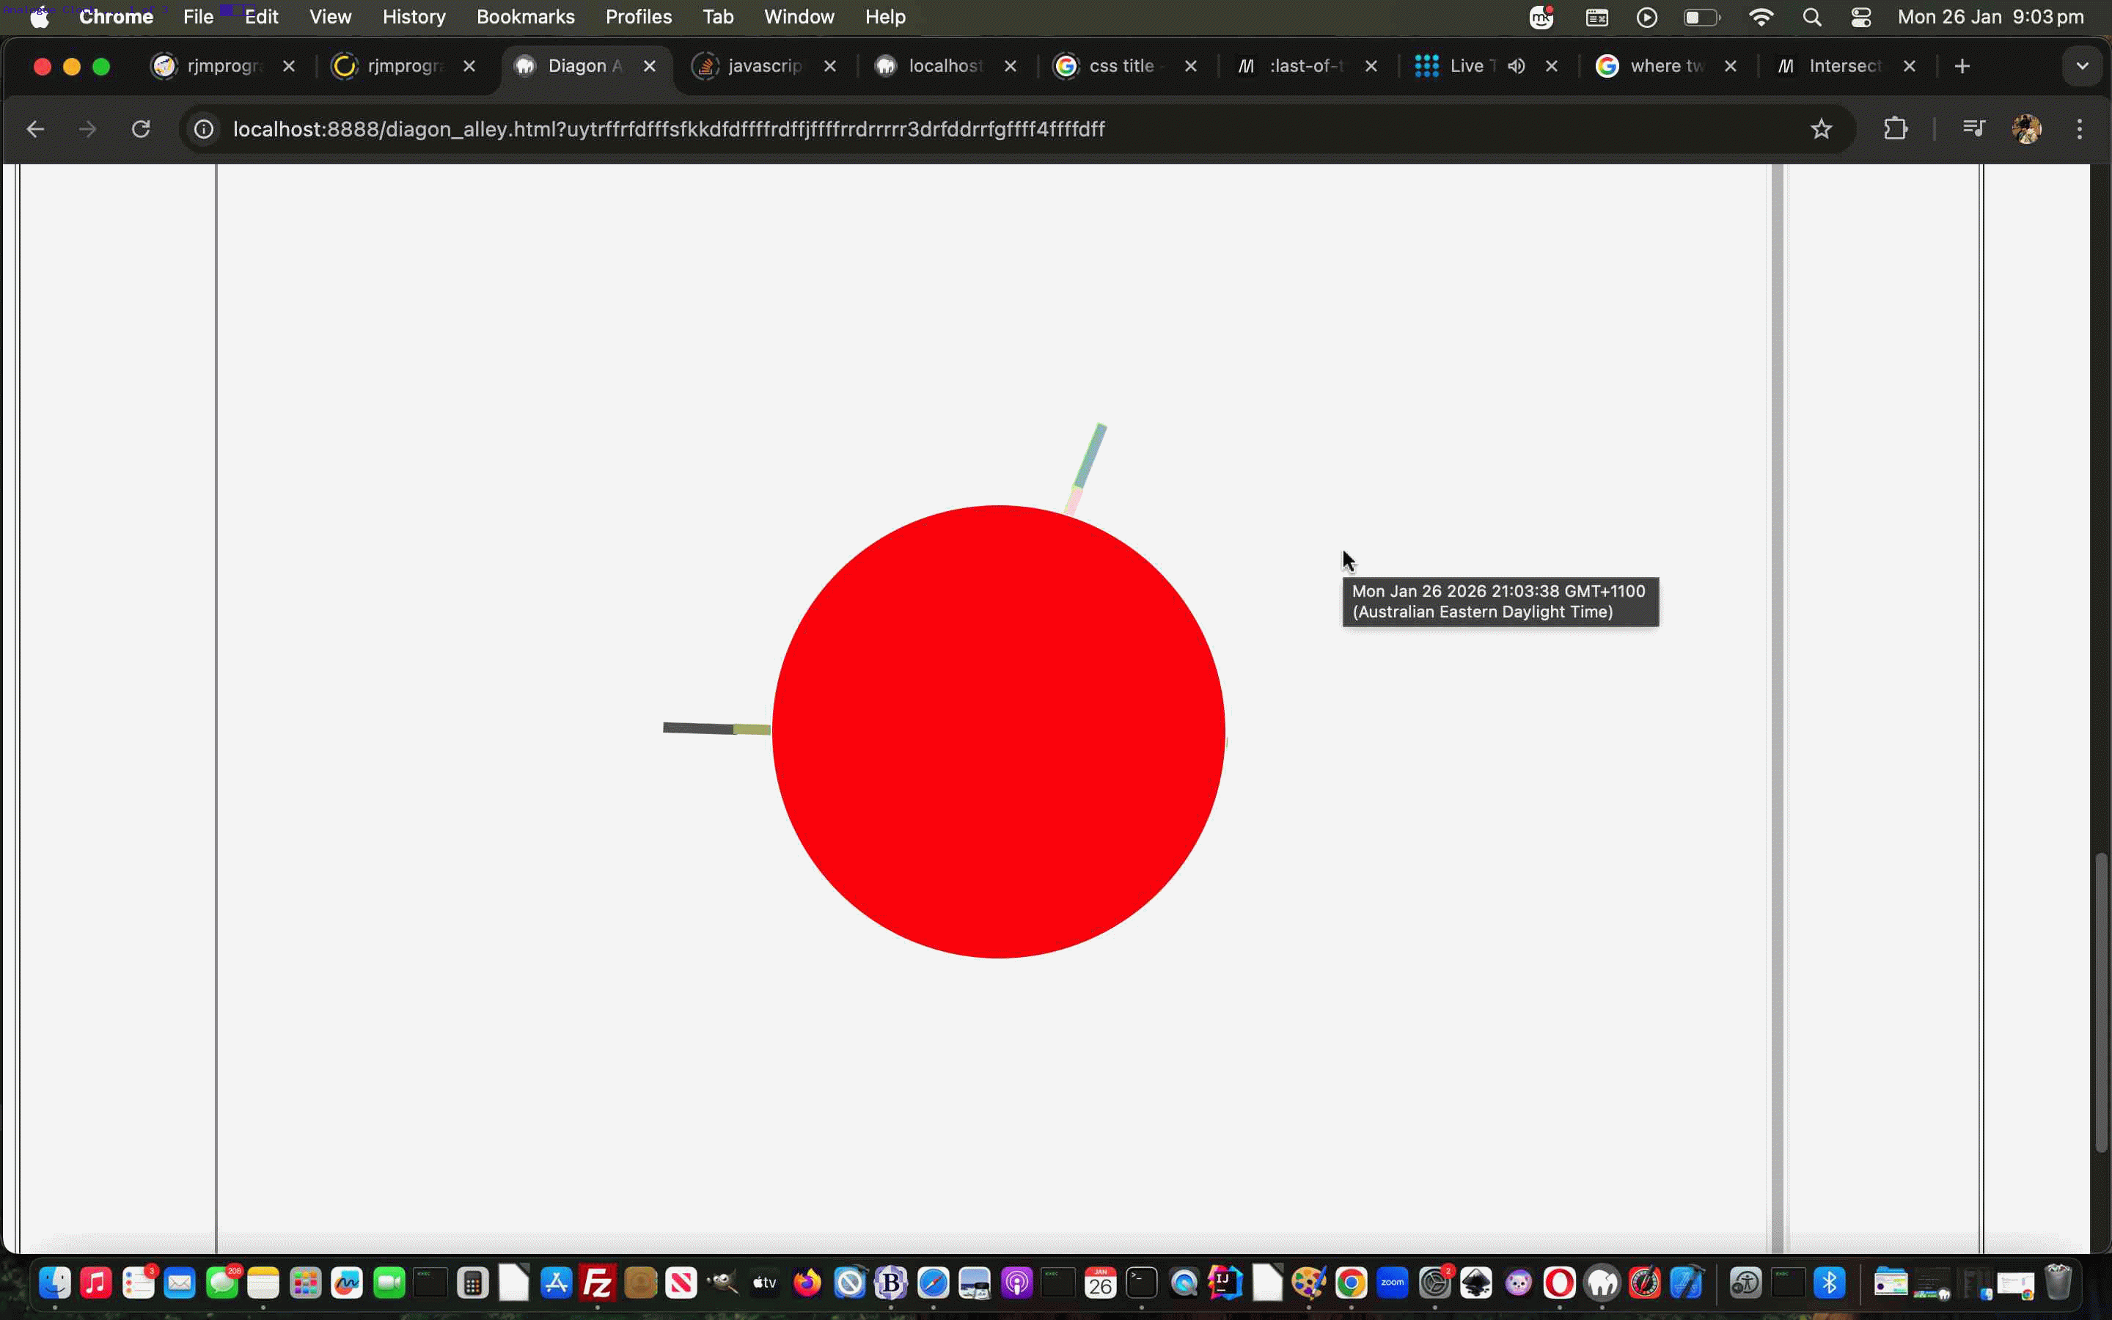
Task: Open a new tab with plus button
Action: (1962, 66)
